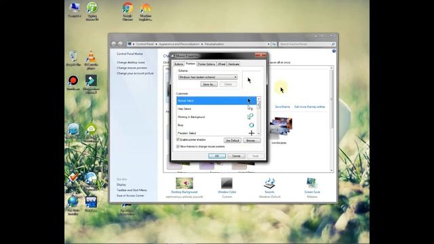
Task: Click Change mouse pointers link
Action: coord(132,68)
